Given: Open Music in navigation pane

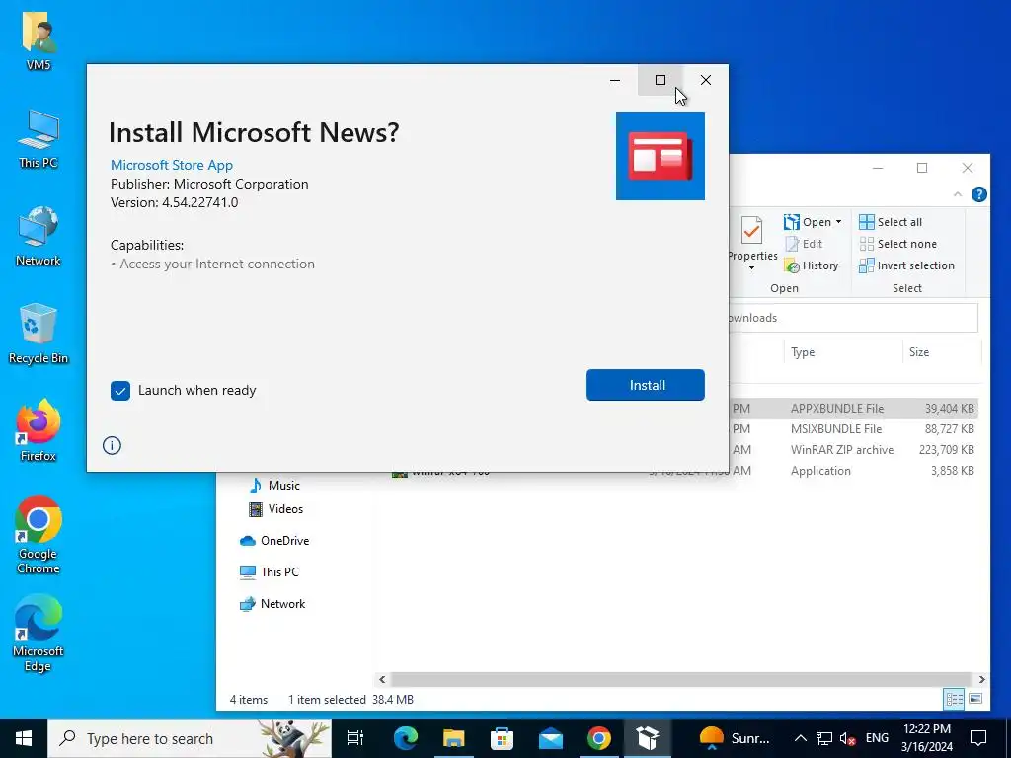Looking at the screenshot, I should point(274,486).
